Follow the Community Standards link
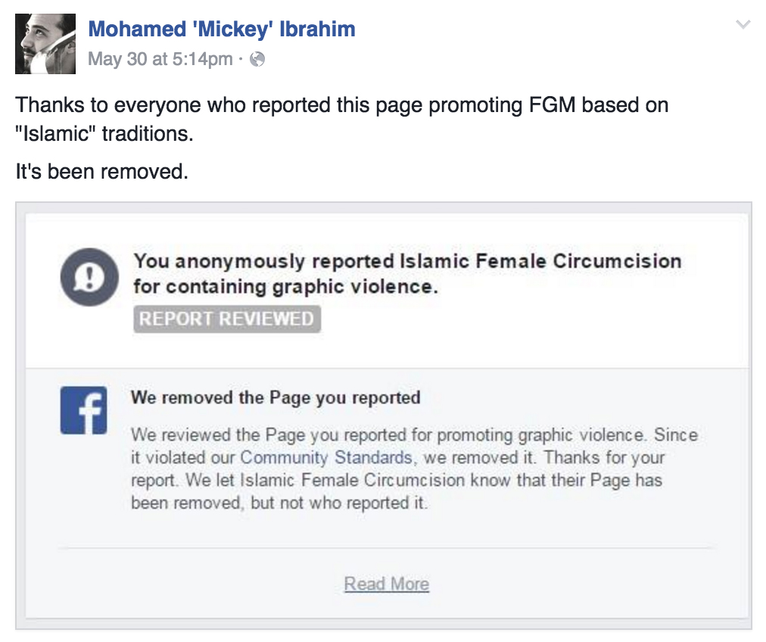This screenshot has height=642, width=766. tap(326, 457)
